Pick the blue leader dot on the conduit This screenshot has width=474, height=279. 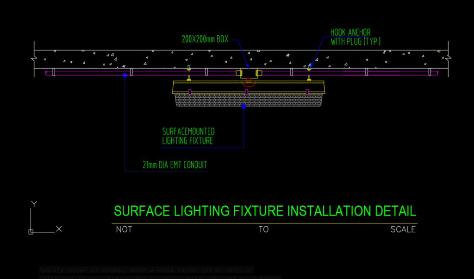tap(125, 75)
